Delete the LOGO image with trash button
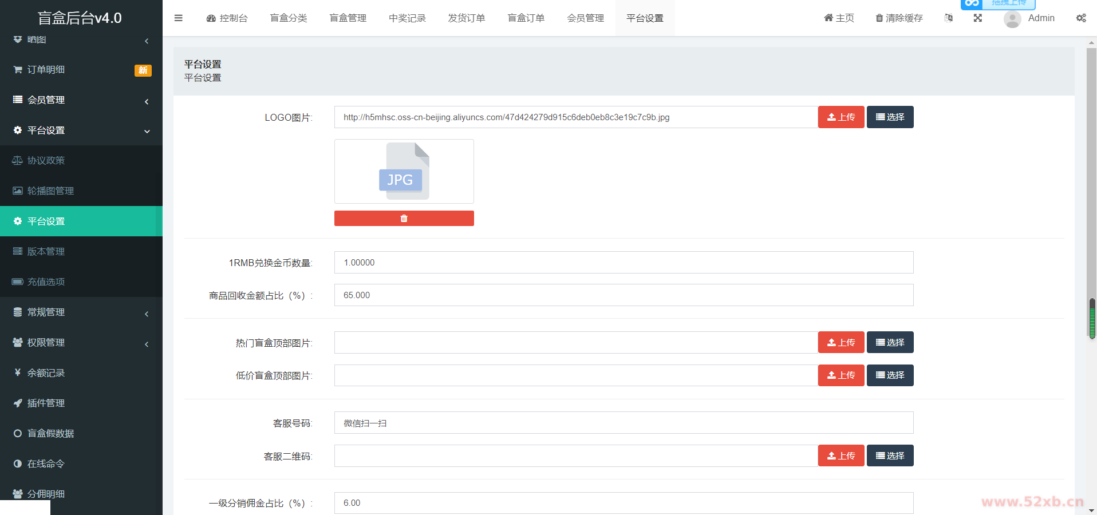This screenshot has width=1097, height=515. tap(404, 219)
